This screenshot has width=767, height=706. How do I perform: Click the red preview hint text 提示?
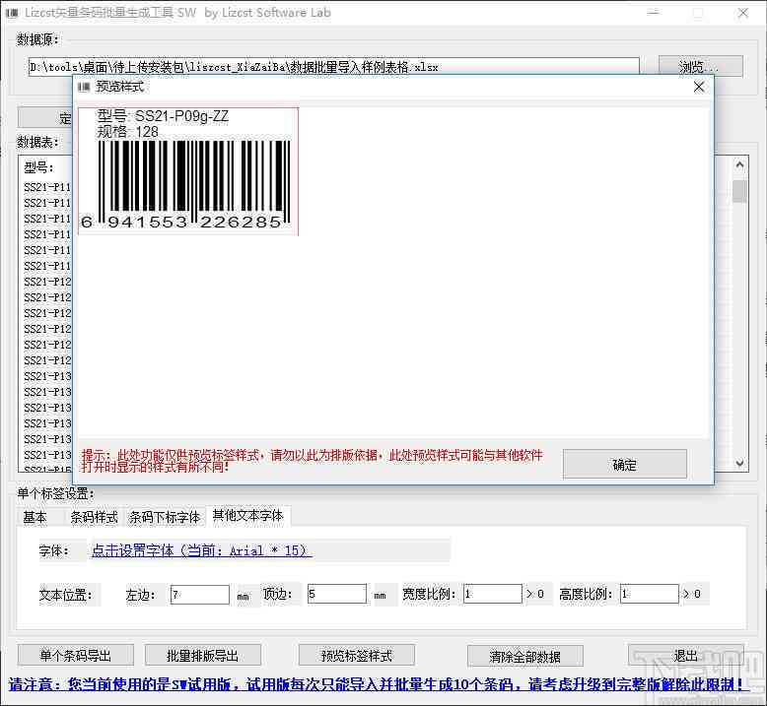(x=312, y=461)
